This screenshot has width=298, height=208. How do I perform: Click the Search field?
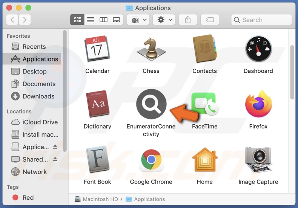(261, 20)
